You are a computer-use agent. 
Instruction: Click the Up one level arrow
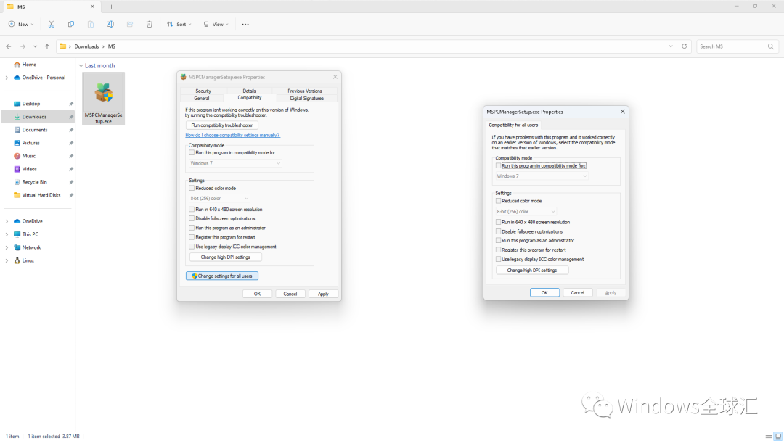point(47,46)
